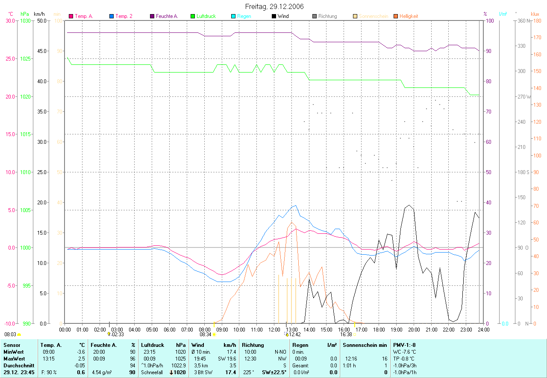This screenshot has width=547, height=378.
Task: Click the 12:00 label on time axis
Action: [x=274, y=329]
